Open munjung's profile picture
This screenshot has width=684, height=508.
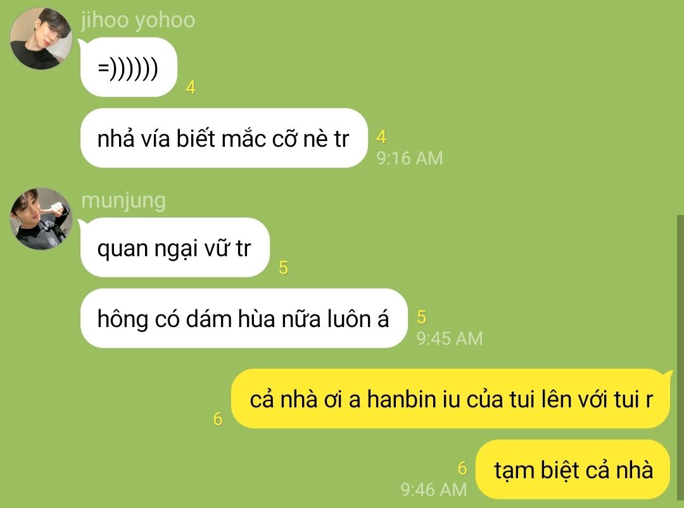click(x=41, y=219)
